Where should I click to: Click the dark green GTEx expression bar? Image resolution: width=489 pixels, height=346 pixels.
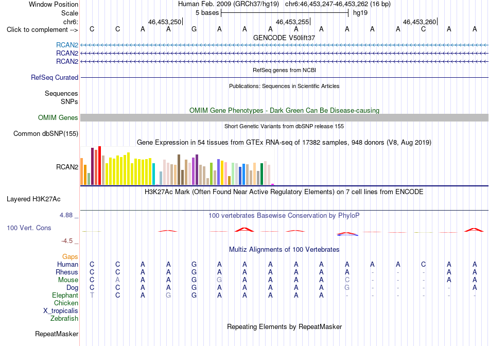262,174
